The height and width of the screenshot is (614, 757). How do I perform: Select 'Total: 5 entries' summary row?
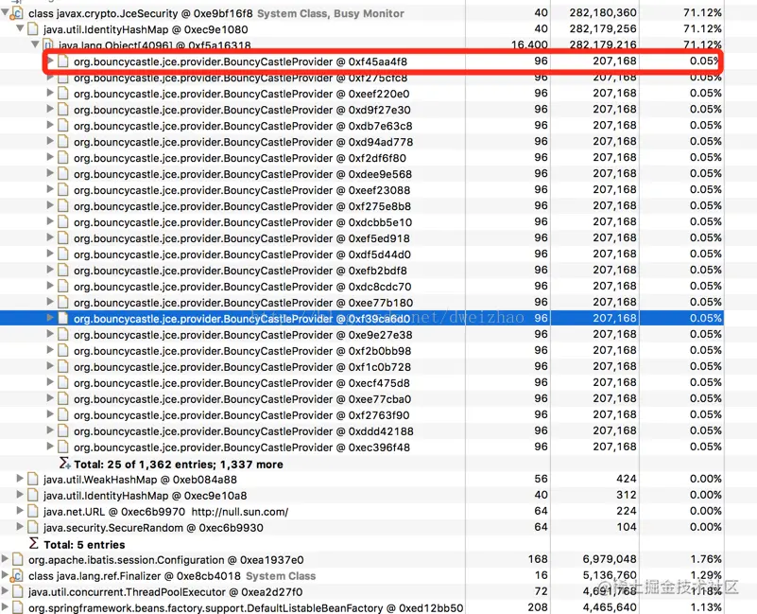point(84,544)
